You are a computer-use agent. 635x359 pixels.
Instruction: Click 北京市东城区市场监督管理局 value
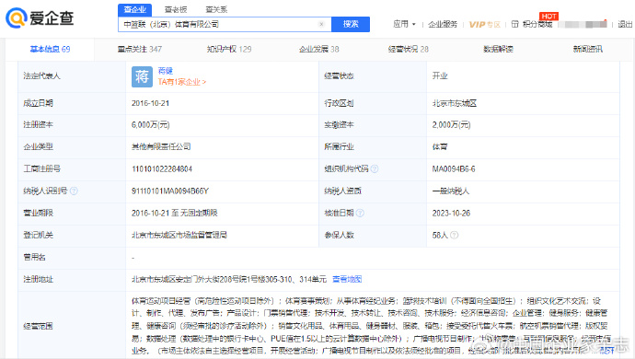point(179,235)
